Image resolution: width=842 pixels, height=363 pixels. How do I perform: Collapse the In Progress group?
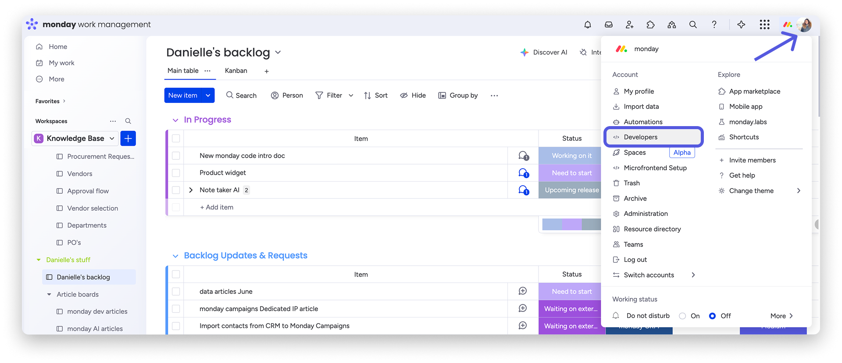(x=175, y=120)
